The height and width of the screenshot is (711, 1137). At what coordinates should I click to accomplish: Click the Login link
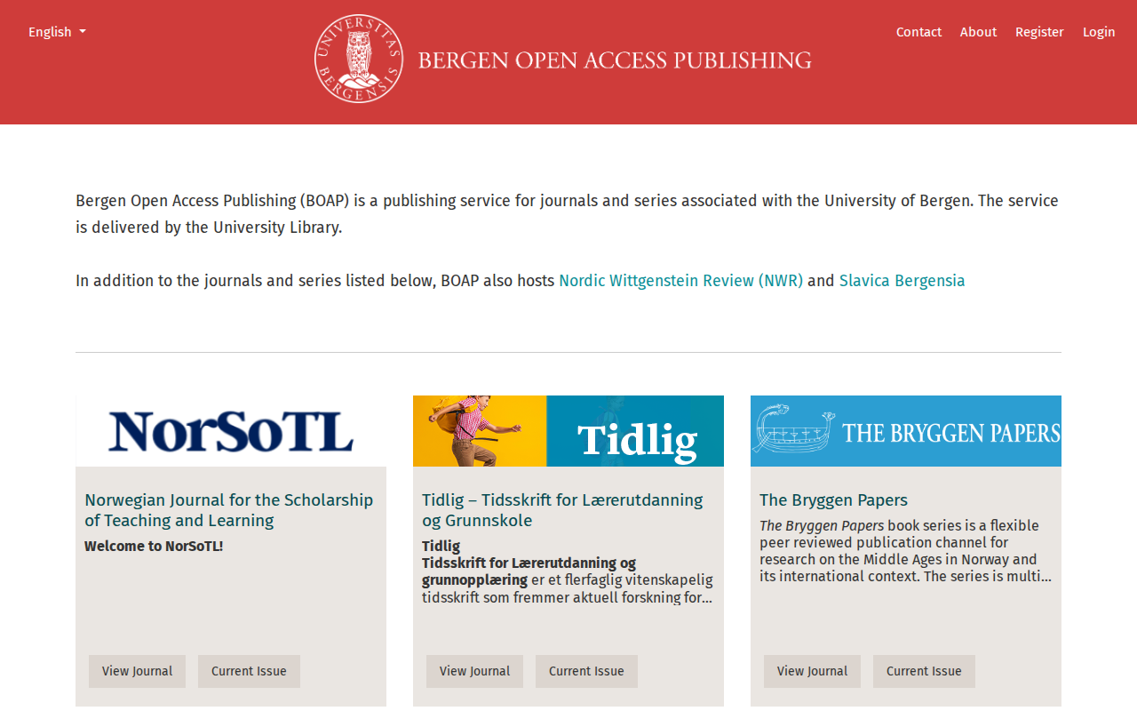1099,32
